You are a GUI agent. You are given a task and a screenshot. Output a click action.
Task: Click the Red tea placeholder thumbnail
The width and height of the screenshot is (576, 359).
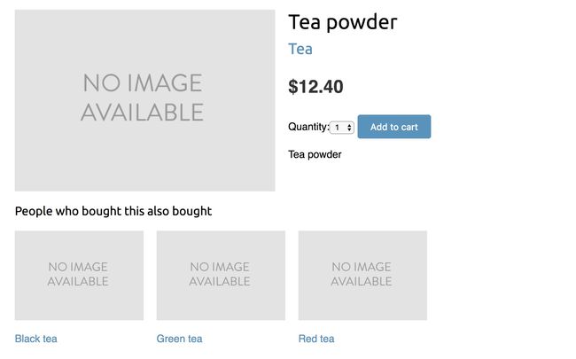(x=362, y=275)
